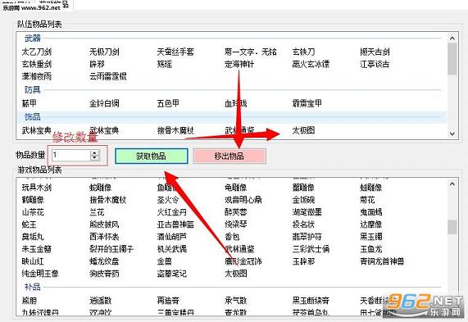
Task: Select 菊一文字.无铭 weapon
Action: pos(251,52)
